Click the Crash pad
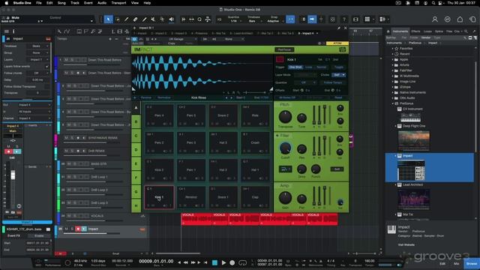The image size is (480, 270). click(255, 142)
